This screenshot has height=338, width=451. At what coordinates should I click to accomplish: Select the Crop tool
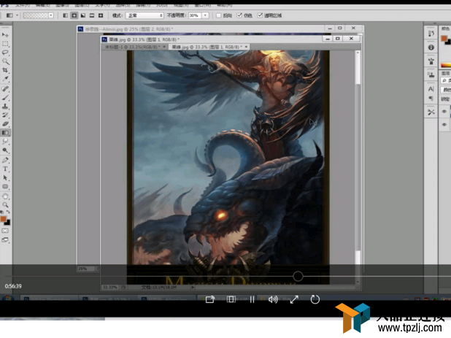[5, 70]
